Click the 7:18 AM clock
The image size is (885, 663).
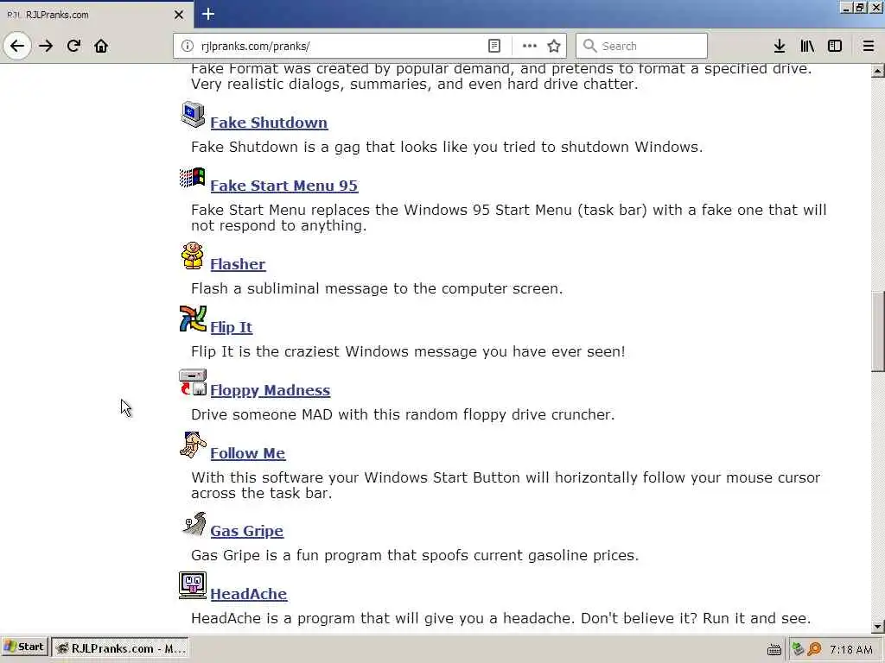[x=851, y=650]
